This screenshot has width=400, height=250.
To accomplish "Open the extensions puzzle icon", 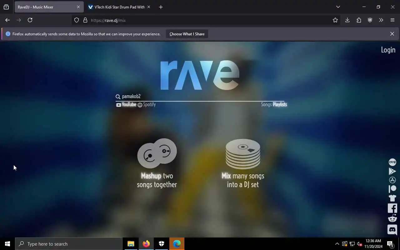I will tap(359, 20).
